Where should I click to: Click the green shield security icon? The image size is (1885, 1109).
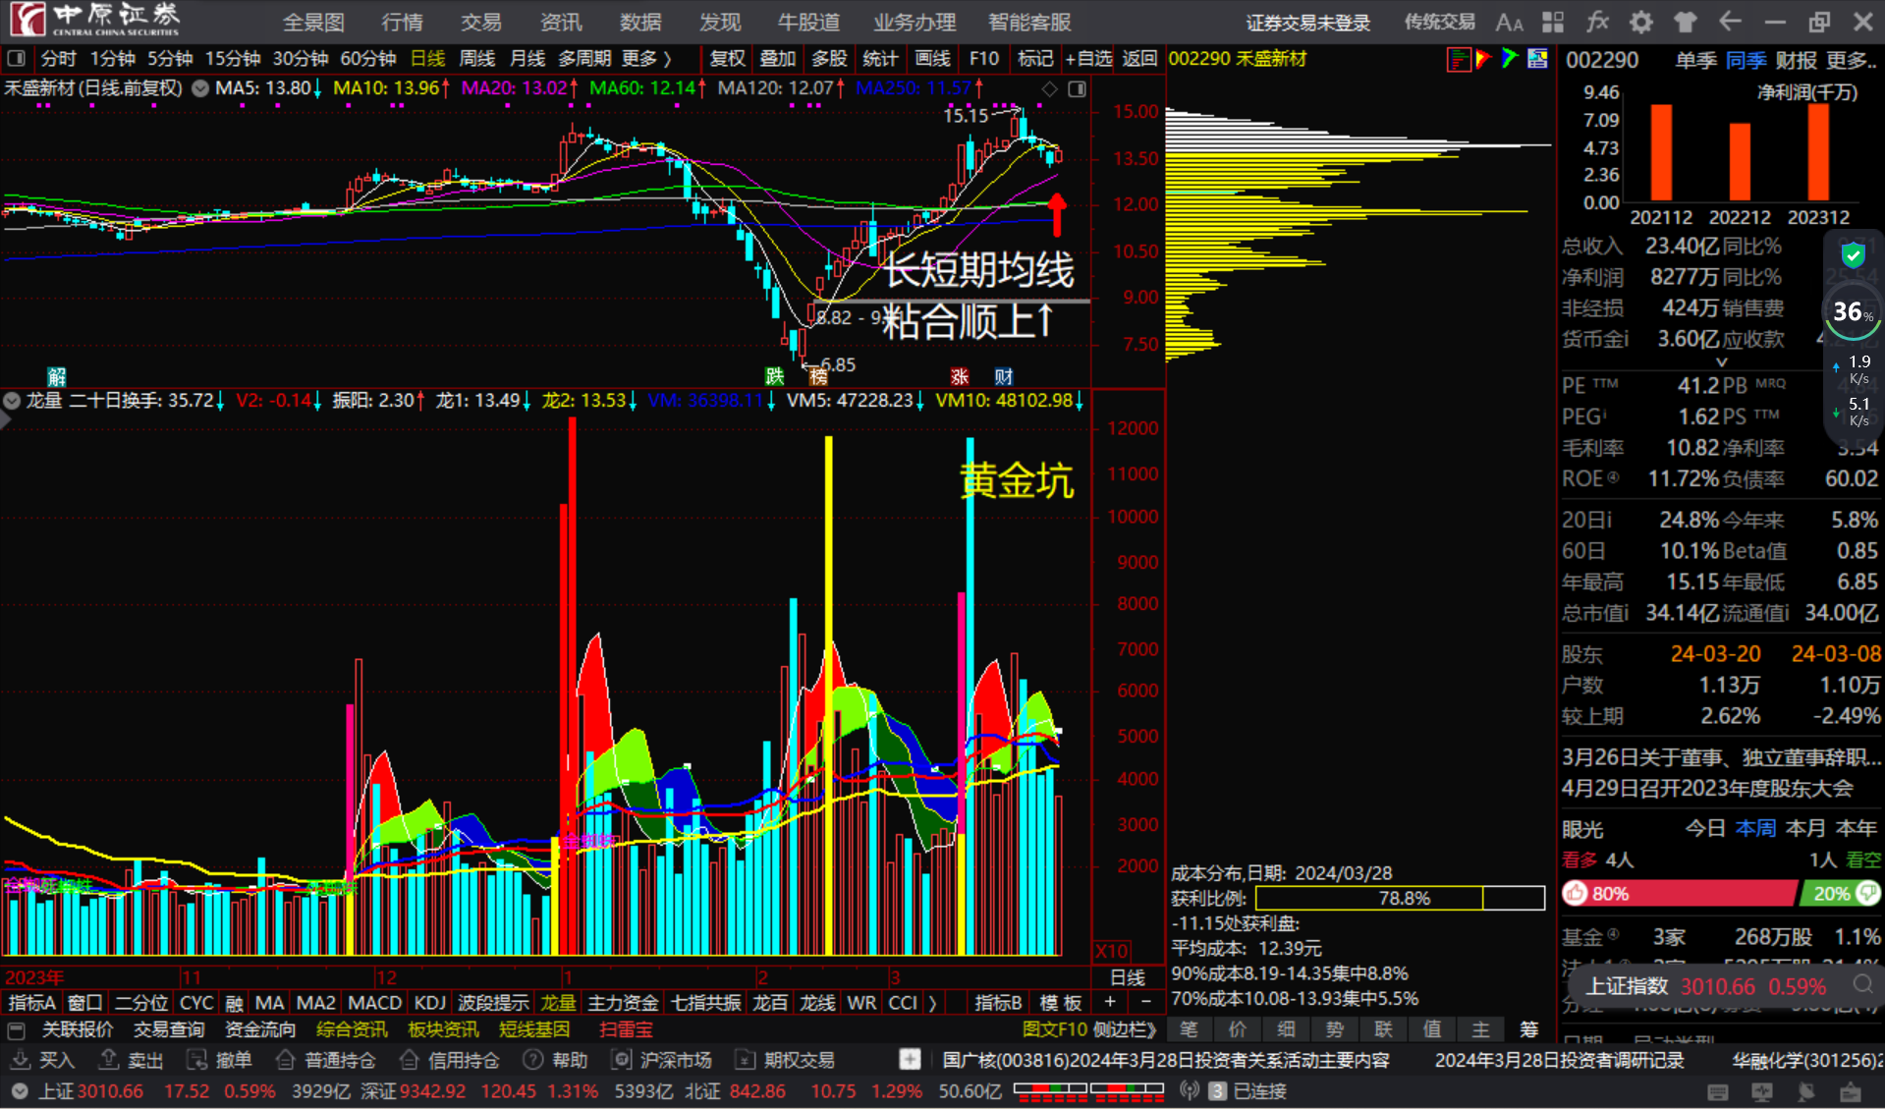[x=1853, y=255]
